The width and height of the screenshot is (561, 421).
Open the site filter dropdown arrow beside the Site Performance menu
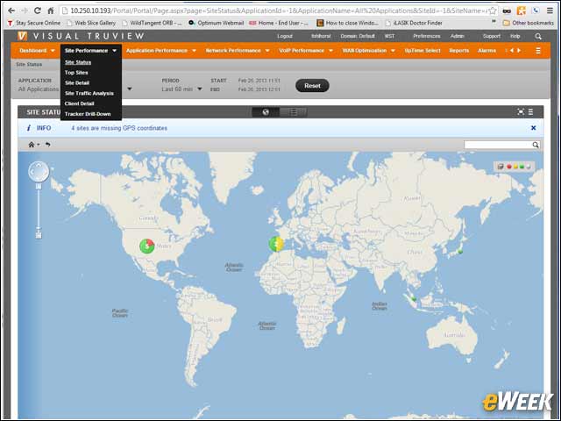130,89
